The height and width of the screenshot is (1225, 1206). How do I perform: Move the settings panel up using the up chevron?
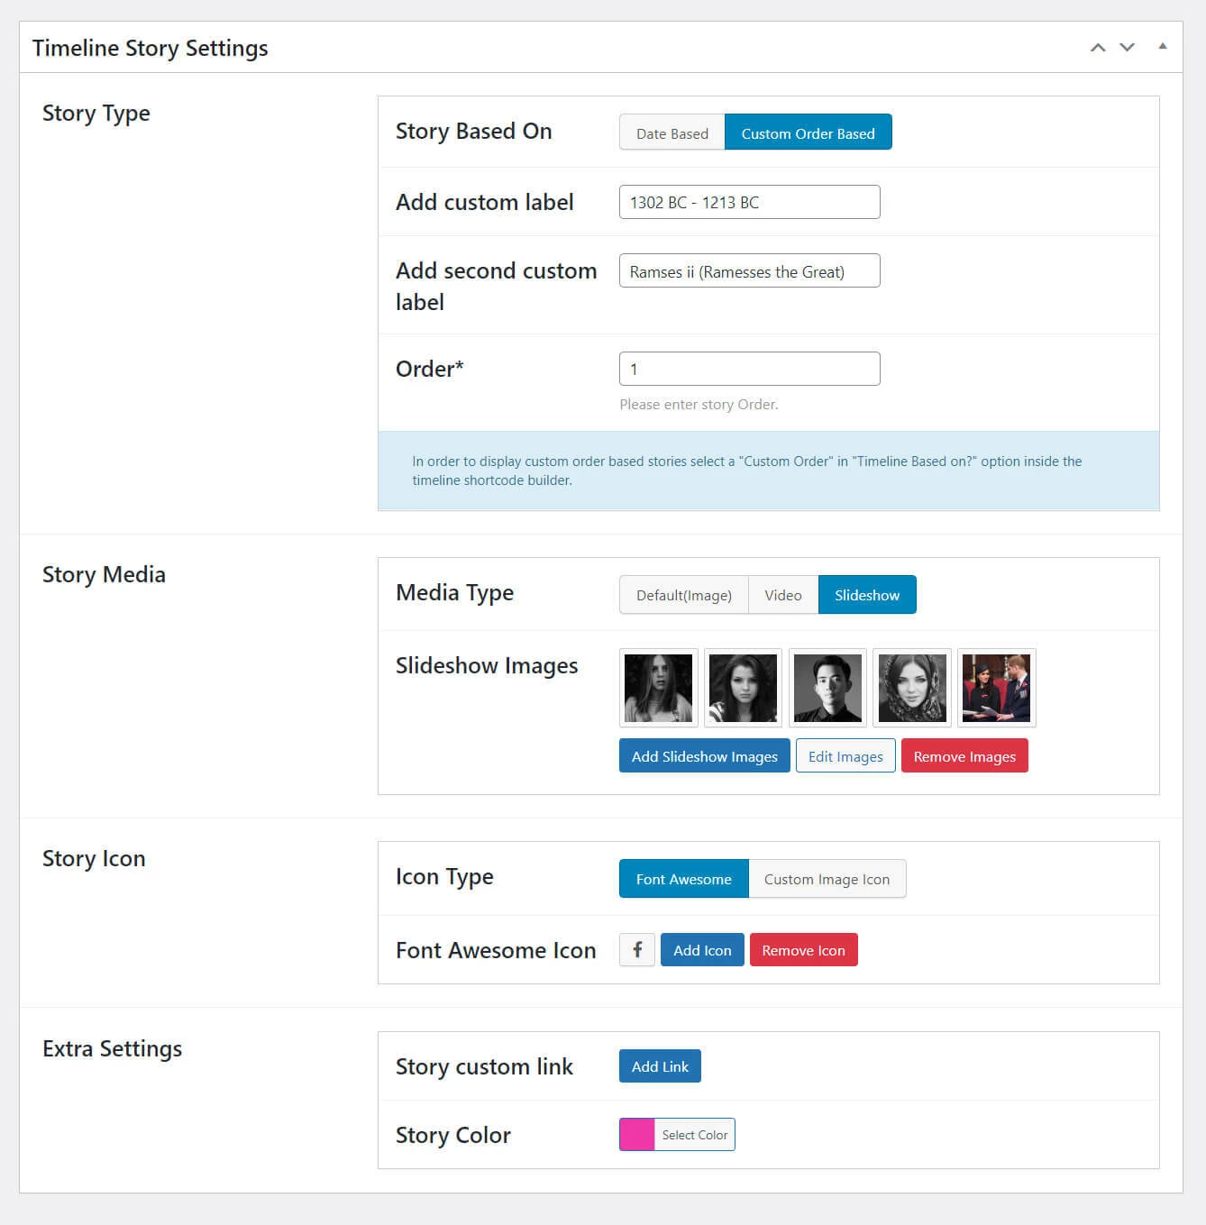tap(1098, 47)
